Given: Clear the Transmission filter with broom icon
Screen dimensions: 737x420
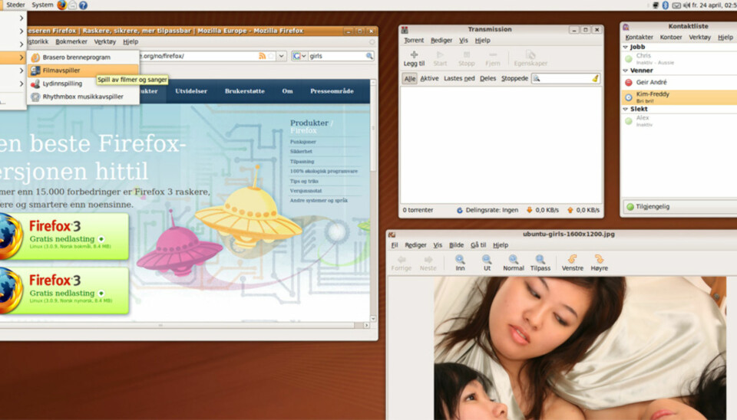Looking at the screenshot, I should [x=595, y=78].
